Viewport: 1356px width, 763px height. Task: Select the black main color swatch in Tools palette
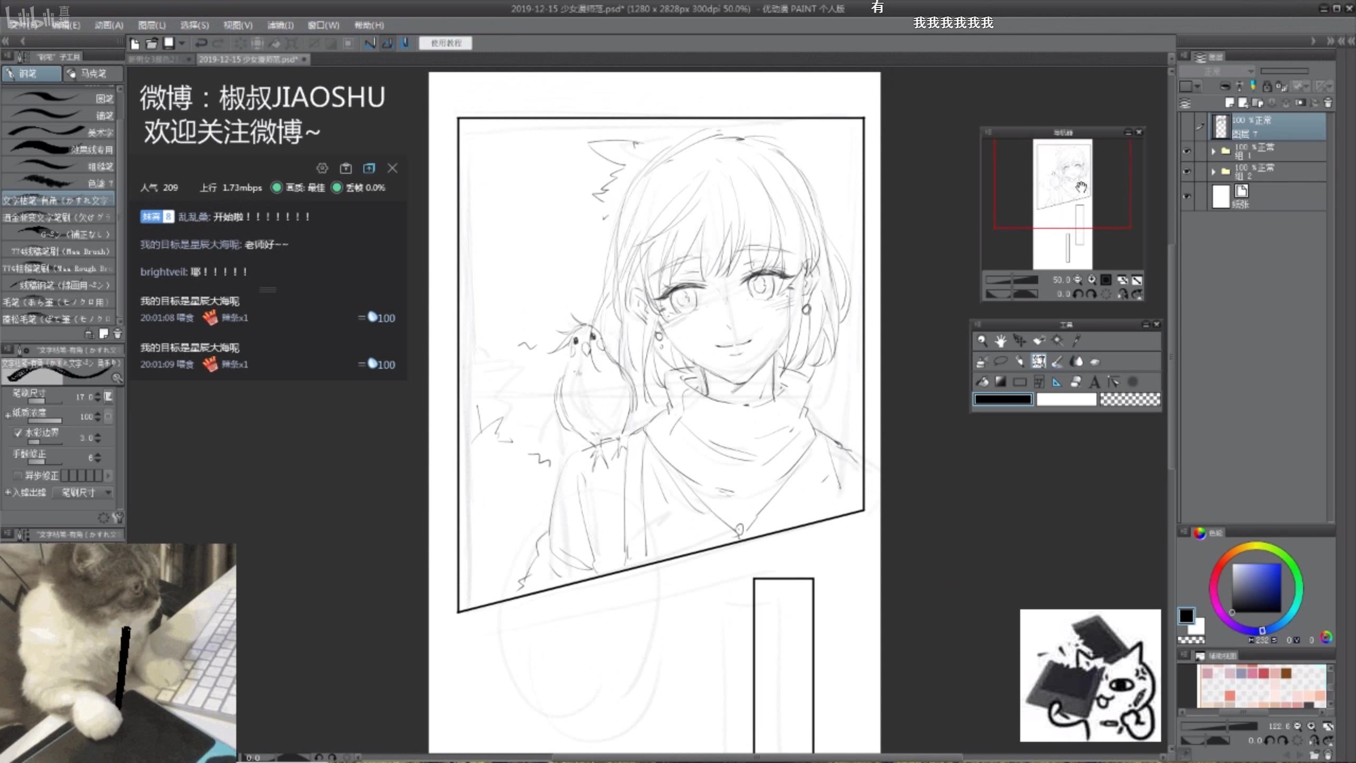click(1003, 400)
